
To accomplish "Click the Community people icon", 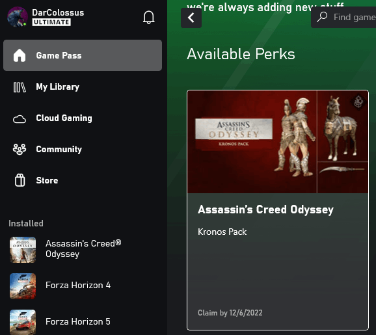I will coord(20,150).
